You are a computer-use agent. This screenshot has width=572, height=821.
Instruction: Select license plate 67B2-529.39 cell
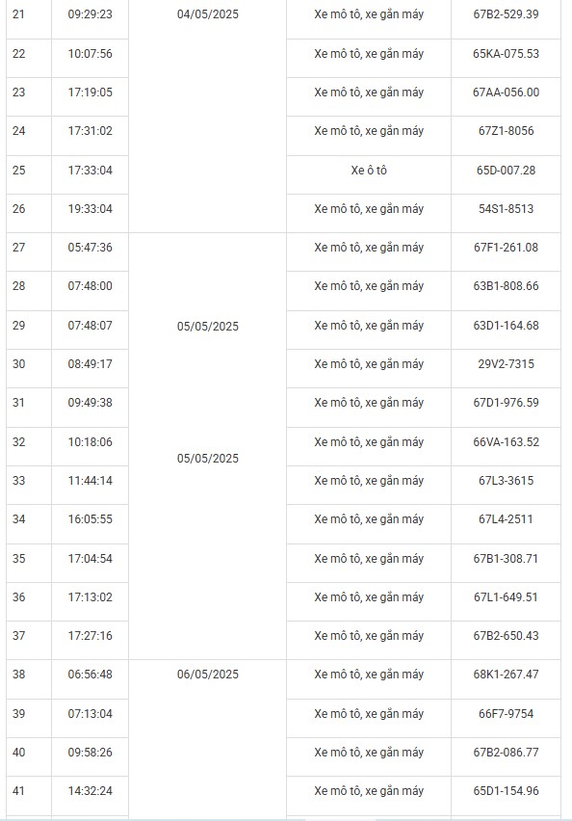click(x=506, y=14)
